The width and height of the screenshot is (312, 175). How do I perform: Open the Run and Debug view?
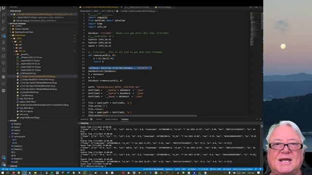pyautogui.click(x=3, y=28)
